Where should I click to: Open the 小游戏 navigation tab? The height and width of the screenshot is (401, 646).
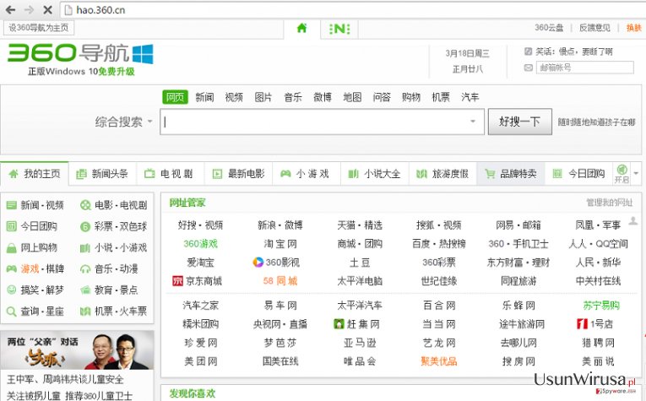pos(306,174)
